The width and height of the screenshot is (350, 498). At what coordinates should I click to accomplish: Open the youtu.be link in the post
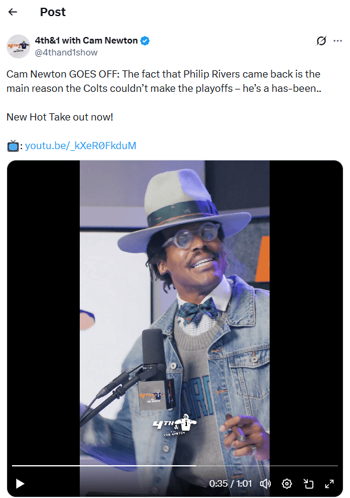[80, 145]
